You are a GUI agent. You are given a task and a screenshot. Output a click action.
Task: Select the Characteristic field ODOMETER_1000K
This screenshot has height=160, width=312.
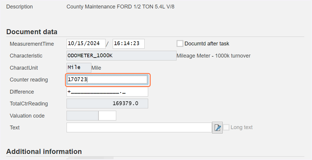[x=121, y=56]
